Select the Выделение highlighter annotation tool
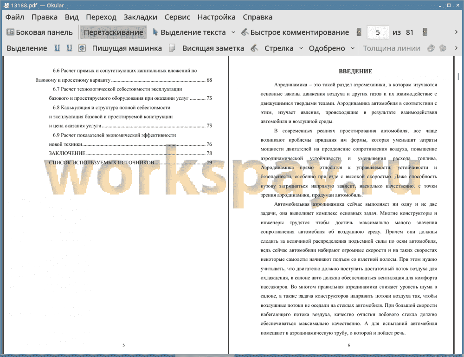Screen dimensions: 464x357 pos(26,48)
